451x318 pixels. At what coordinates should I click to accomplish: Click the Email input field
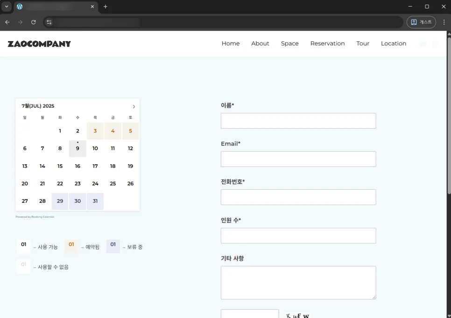click(298, 159)
